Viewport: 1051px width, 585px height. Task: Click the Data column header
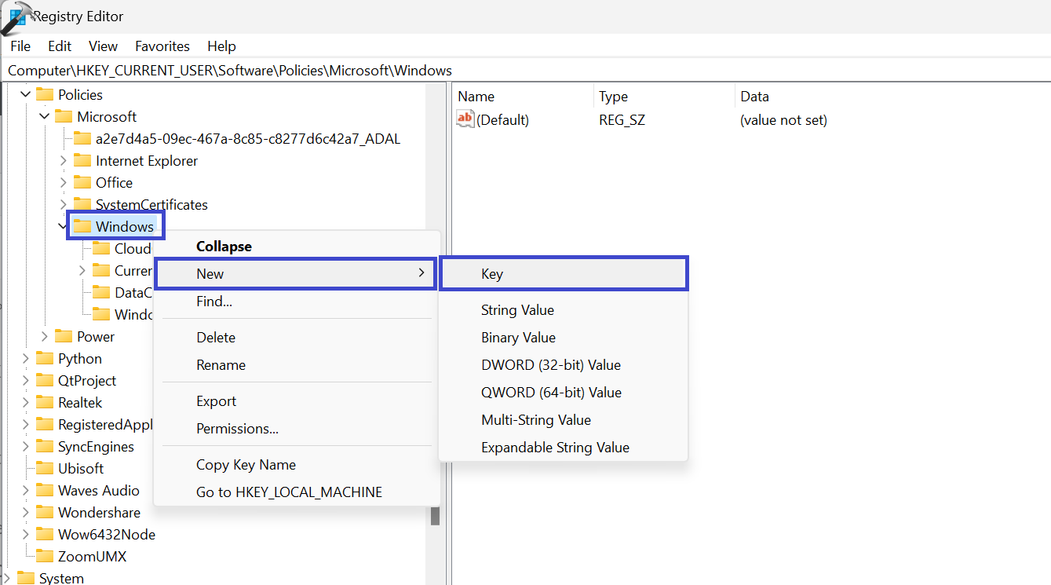click(x=754, y=97)
